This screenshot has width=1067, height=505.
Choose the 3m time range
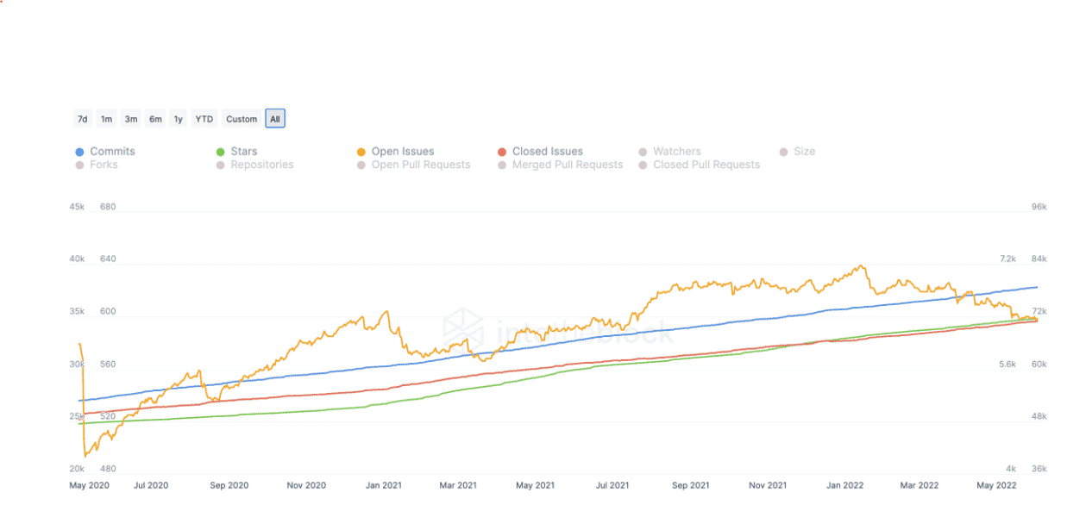pyautogui.click(x=130, y=119)
